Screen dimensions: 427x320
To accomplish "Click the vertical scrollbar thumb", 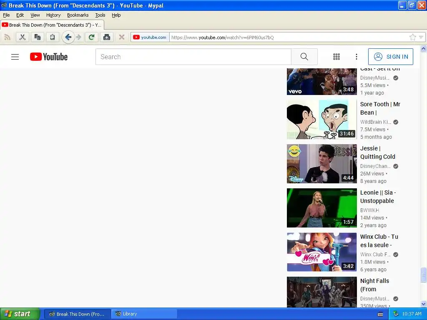I will coord(424,275).
